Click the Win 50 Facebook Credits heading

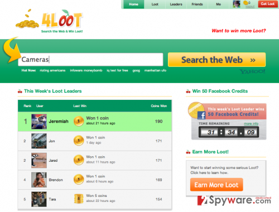click(220, 91)
